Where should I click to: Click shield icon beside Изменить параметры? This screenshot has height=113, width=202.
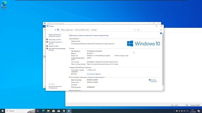click(x=150, y=80)
